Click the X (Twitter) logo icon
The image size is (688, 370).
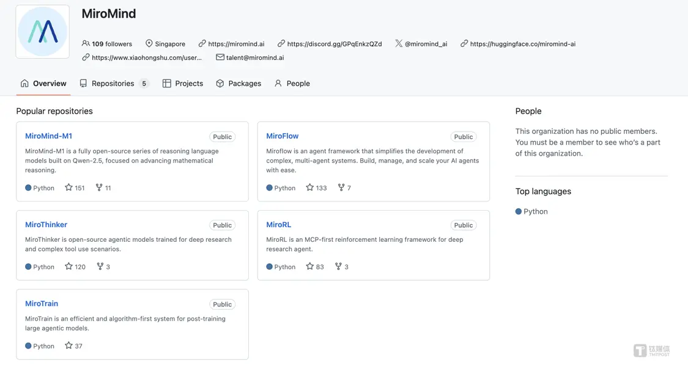[399, 43]
